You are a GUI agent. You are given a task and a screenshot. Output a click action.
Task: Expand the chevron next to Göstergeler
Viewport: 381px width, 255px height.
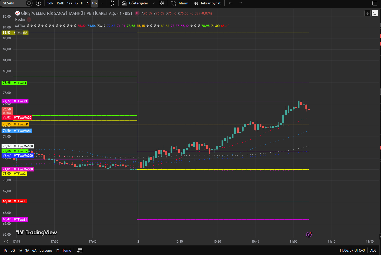coord(154,3)
